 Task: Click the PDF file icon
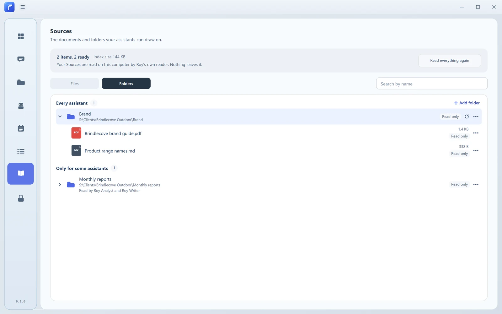pyautogui.click(x=76, y=133)
